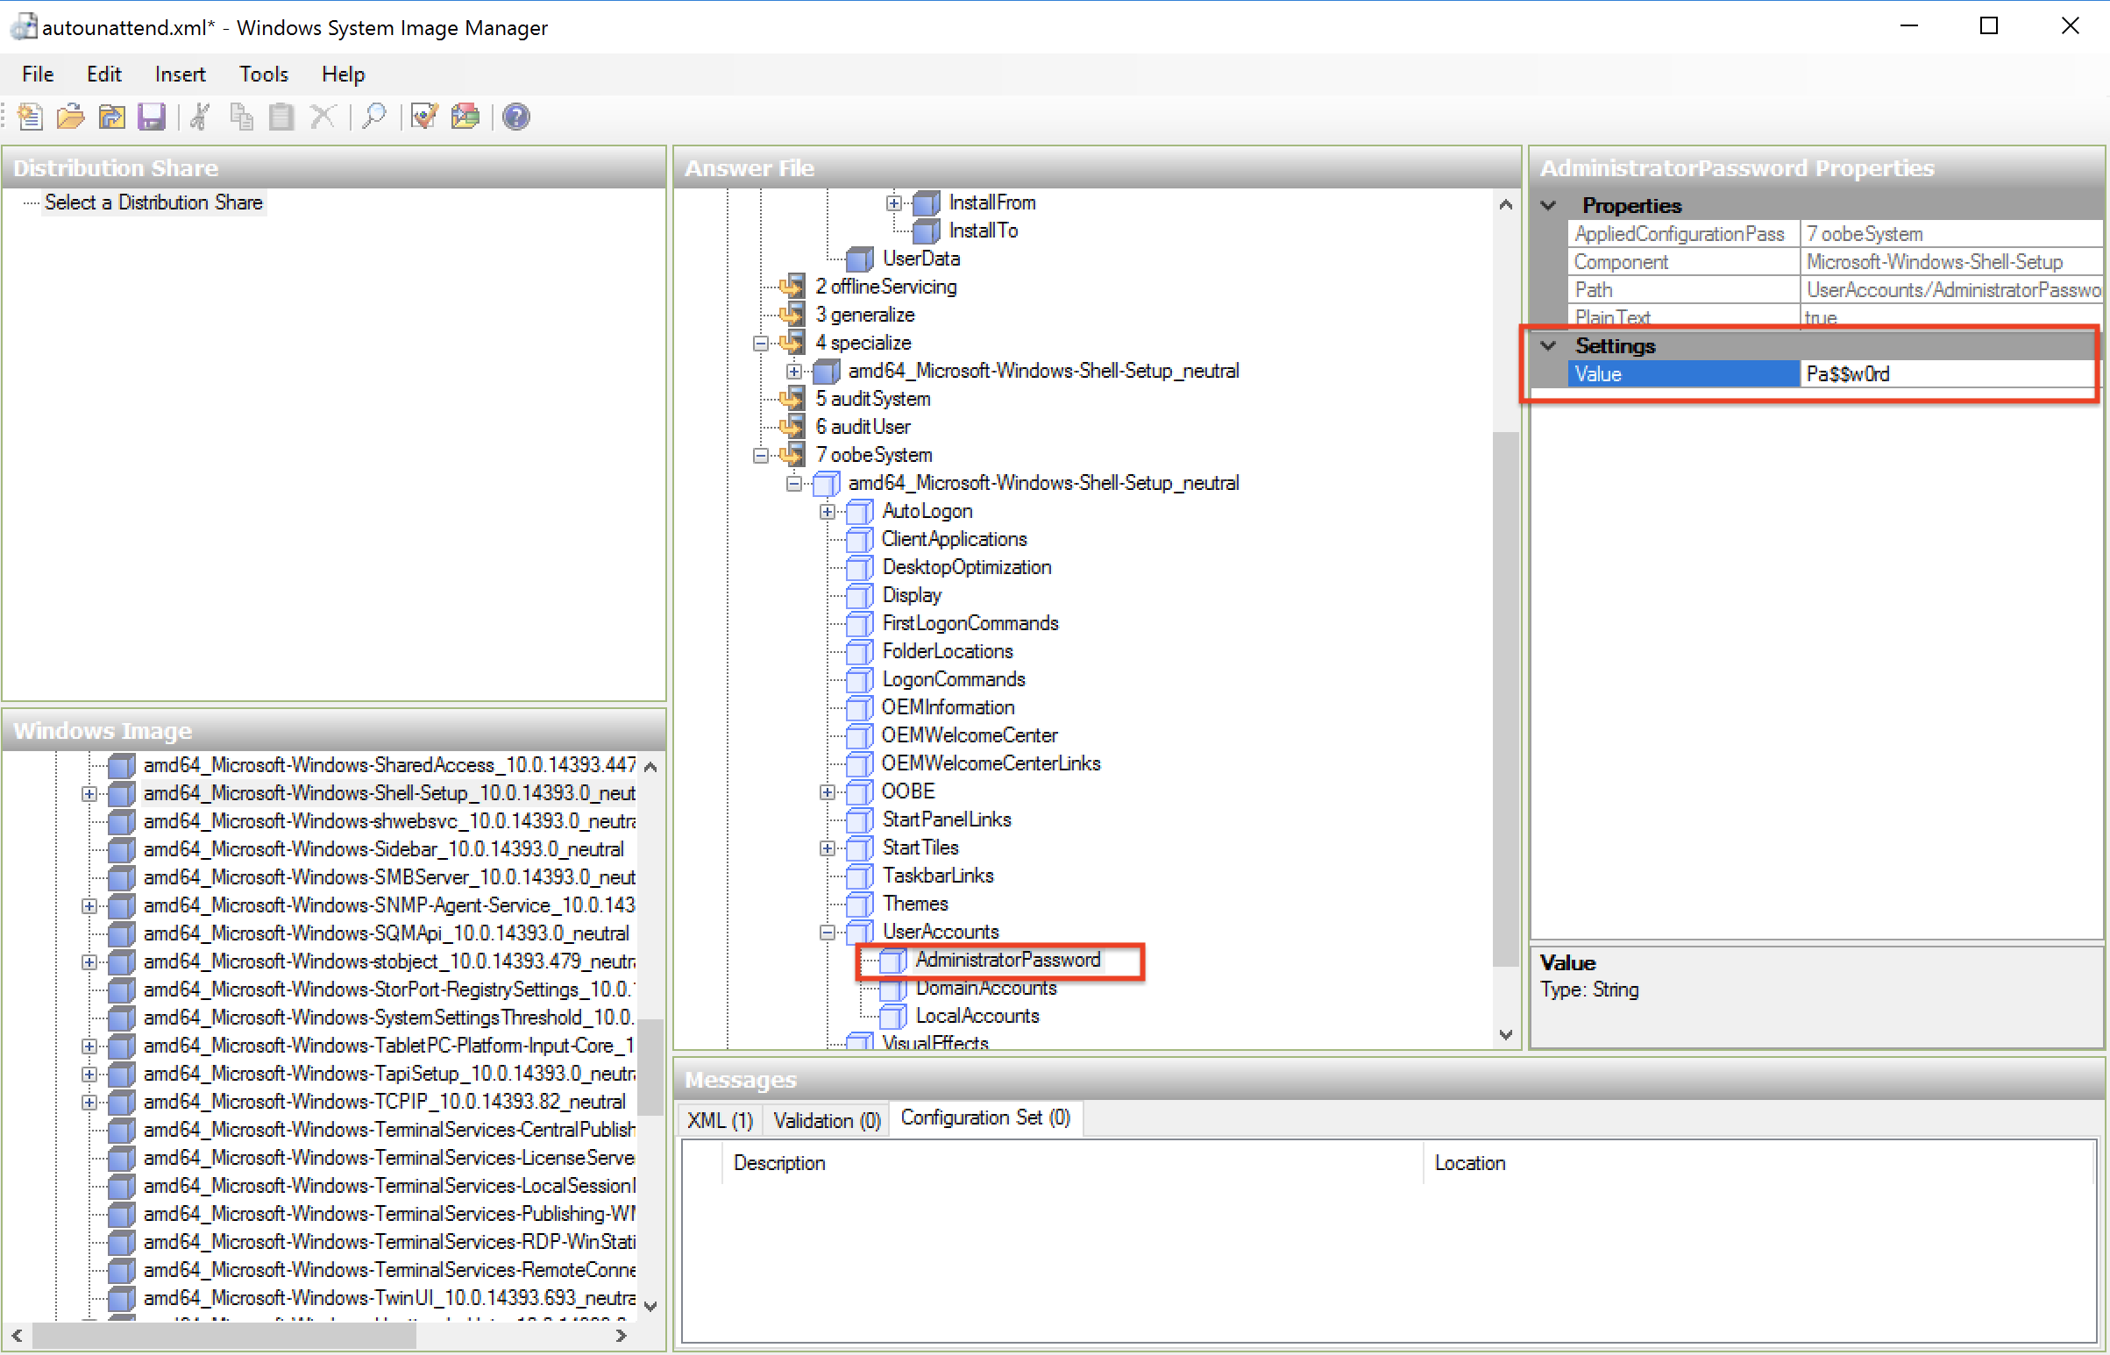Open the Tools menu

[x=263, y=74]
